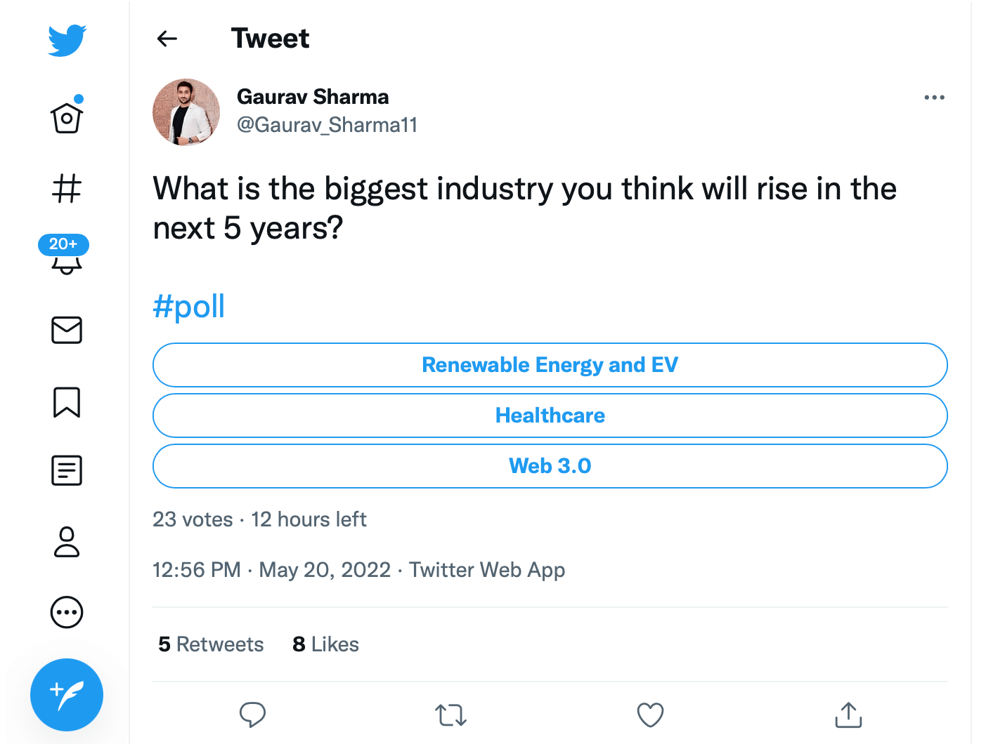Vote for Renewable Energy and EV

550,365
